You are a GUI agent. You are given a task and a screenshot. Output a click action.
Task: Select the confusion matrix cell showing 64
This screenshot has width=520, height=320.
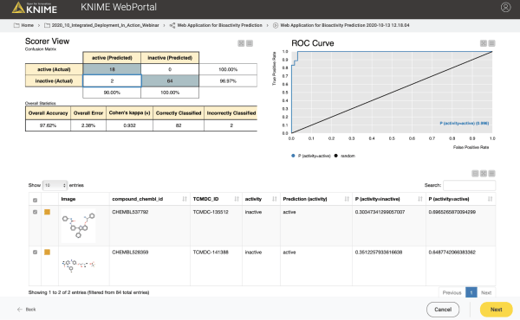[x=170, y=80]
